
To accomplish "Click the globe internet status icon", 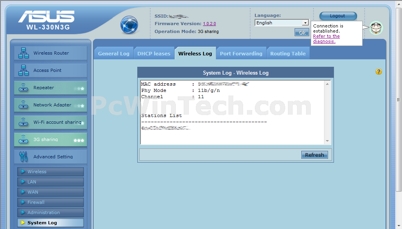I will pos(129,25).
